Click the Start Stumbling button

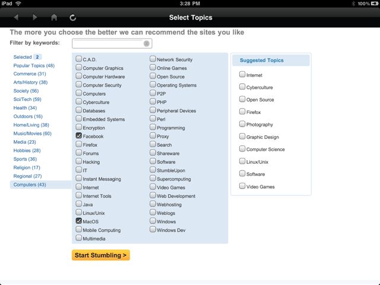(101, 255)
